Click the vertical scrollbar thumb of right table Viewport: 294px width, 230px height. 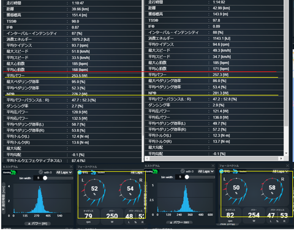(x=286, y=63)
